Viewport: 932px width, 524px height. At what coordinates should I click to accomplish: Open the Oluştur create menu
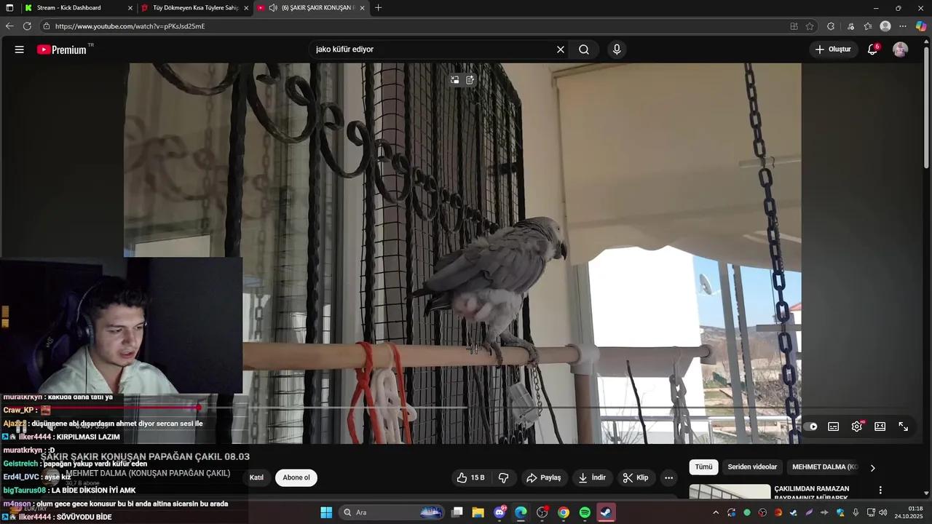coord(833,49)
